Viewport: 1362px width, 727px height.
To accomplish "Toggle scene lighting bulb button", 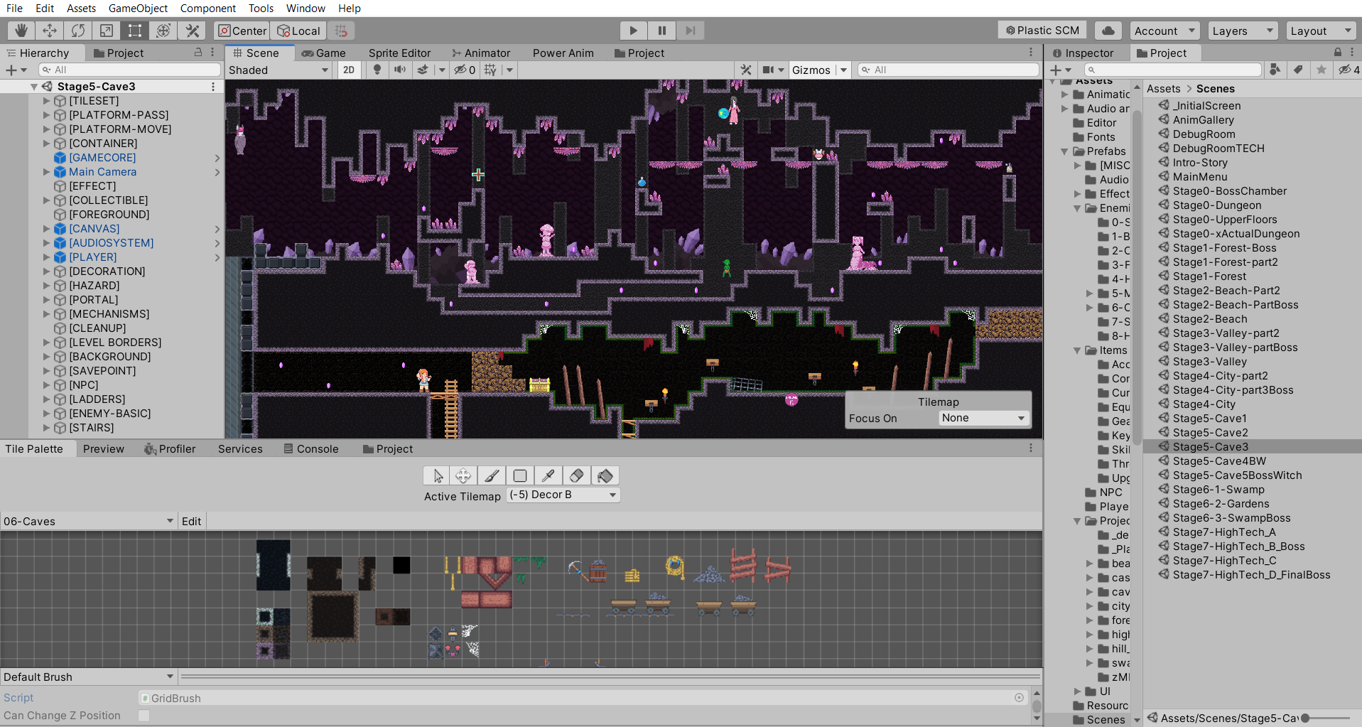I will click(377, 70).
